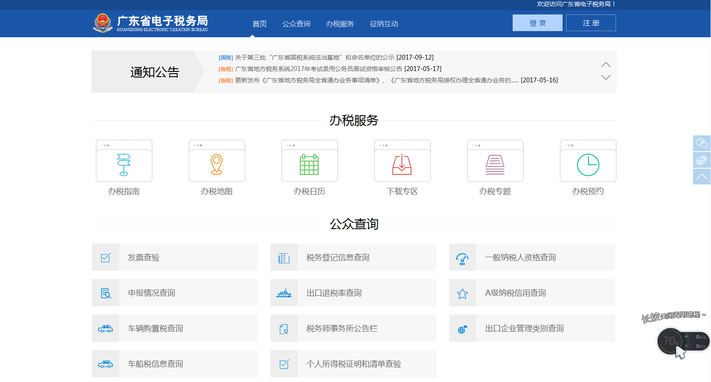Click the back-to-top arrow in sidebar

pos(702,177)
